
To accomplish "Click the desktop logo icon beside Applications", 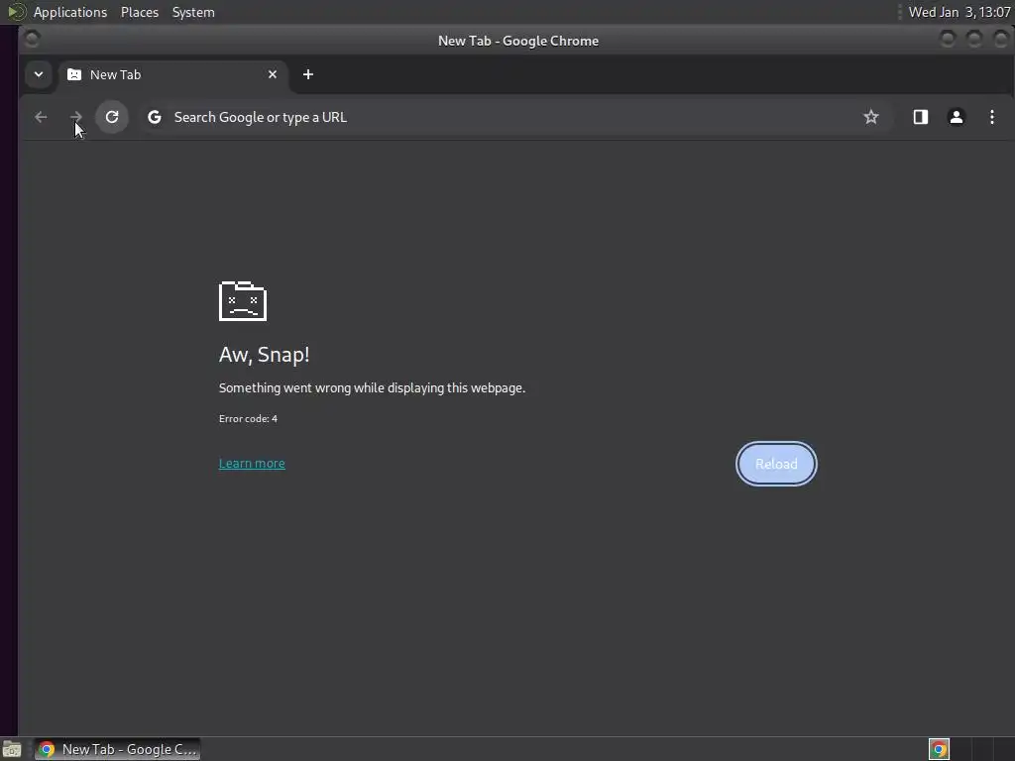I will coord(16,12).
